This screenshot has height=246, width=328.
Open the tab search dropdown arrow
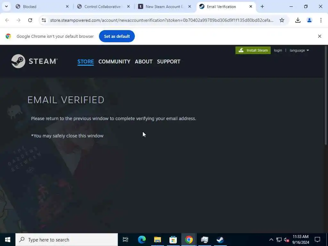6,6
